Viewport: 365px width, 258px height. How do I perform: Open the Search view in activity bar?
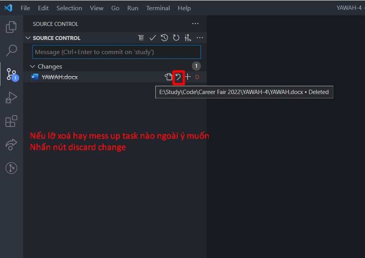click(x=11, y=50)
